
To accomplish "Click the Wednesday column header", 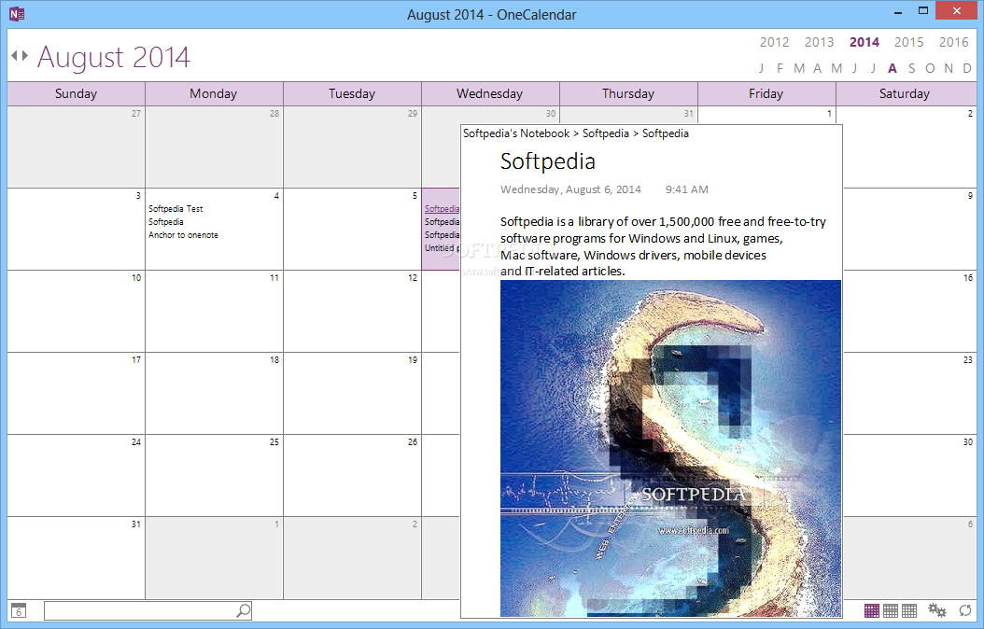I will (x=490, y=93).
